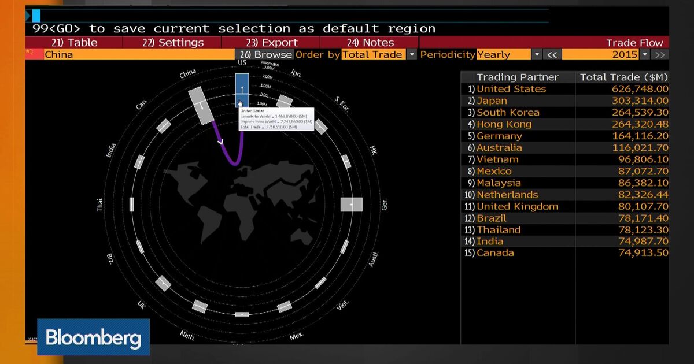Screen dimensions: 694x364
Task: Click the UK label on the chart
Action: coord(142,304)
